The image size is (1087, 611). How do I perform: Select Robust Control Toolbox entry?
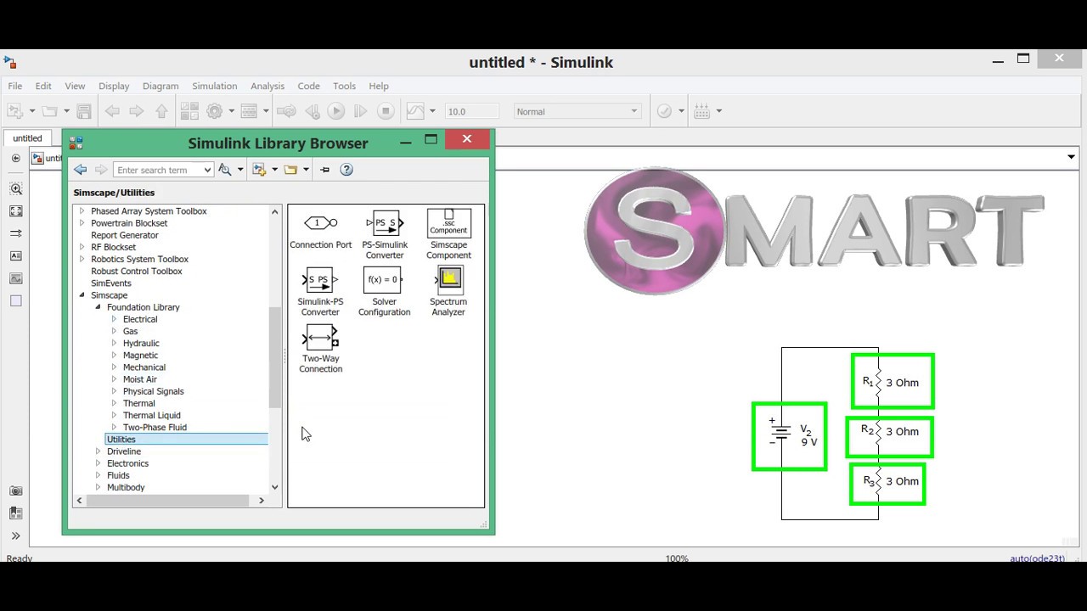[137, 272]
